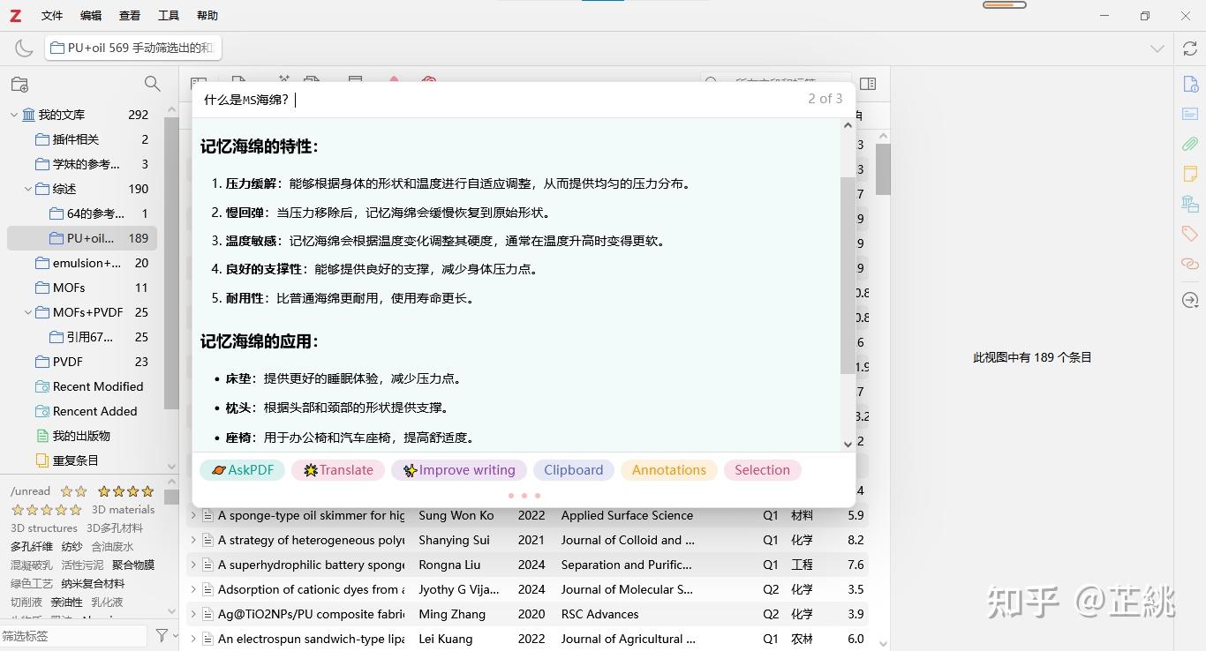Click the popup scrollbar up arrow

(x=848, y=125)
